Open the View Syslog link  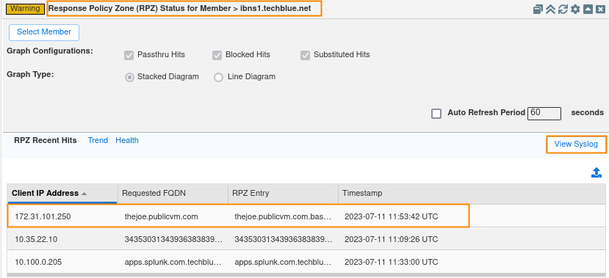point(576,145)
